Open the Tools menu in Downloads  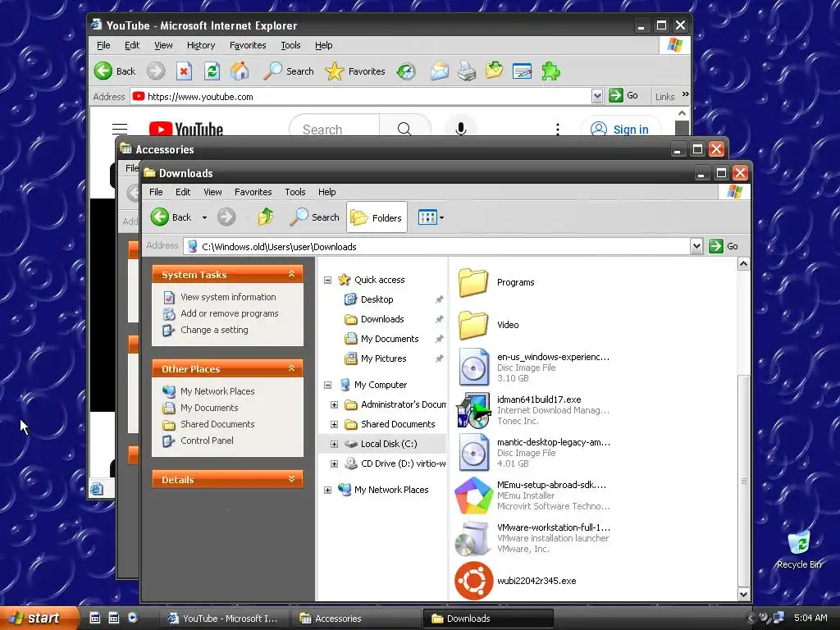click(x=295, y=192)
